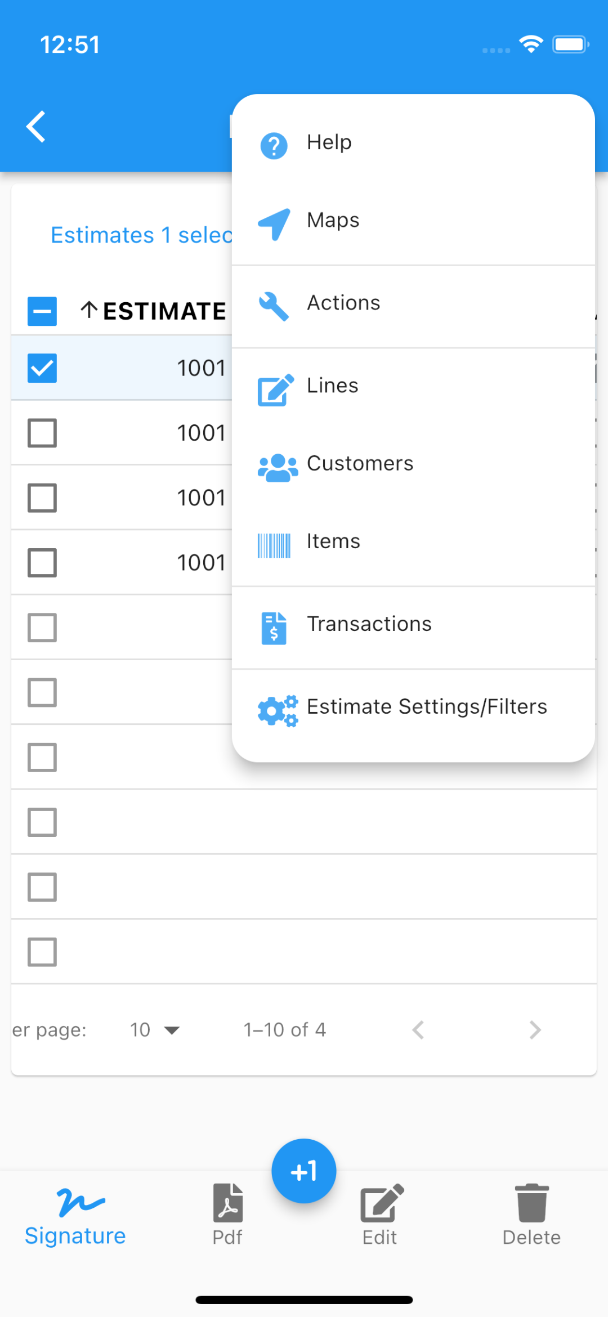The height and width of the screenshot is (1317, 608).
Task: Open Help from the question mark icon
Action: coord(274,146)
